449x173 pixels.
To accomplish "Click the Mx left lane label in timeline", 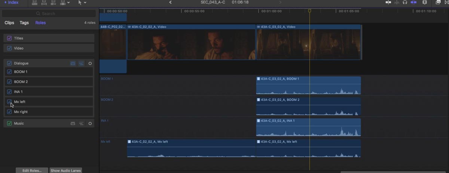I will click(106, 142).
